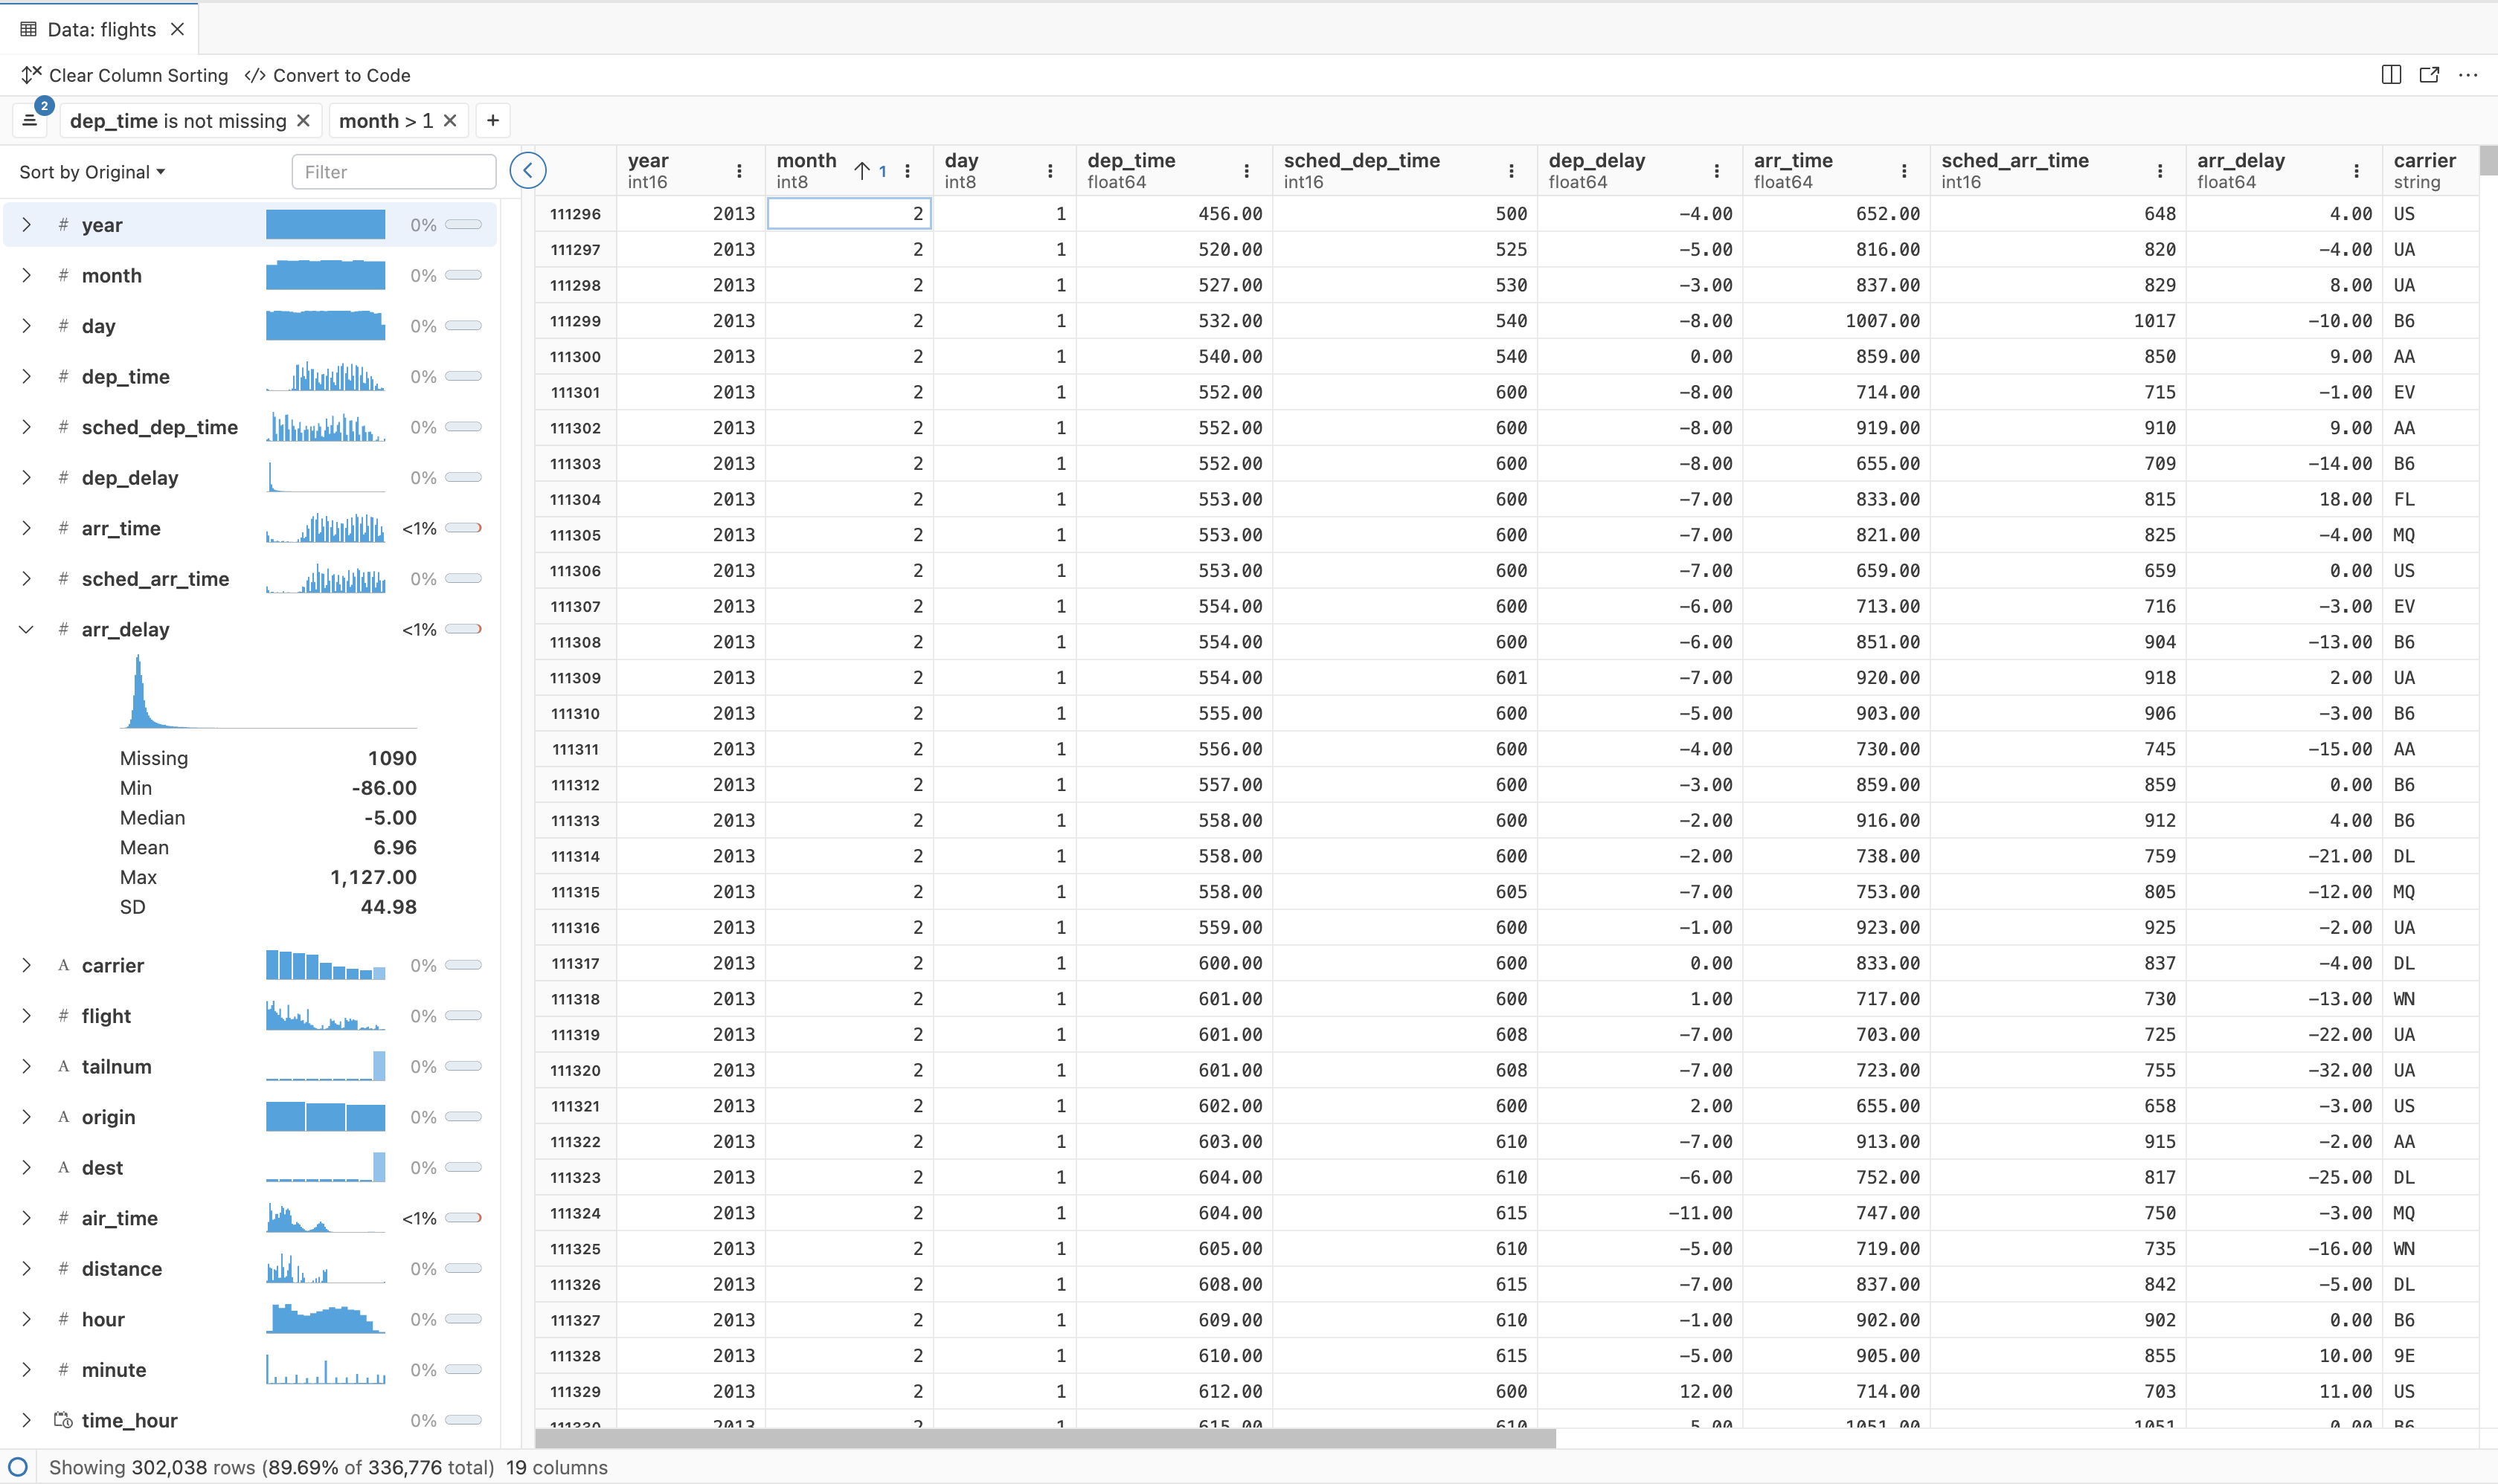Viewport: 2498px width, 1484px height.
Task: Collapse the arr_delay column details
Action: click(x=26, y=629)
